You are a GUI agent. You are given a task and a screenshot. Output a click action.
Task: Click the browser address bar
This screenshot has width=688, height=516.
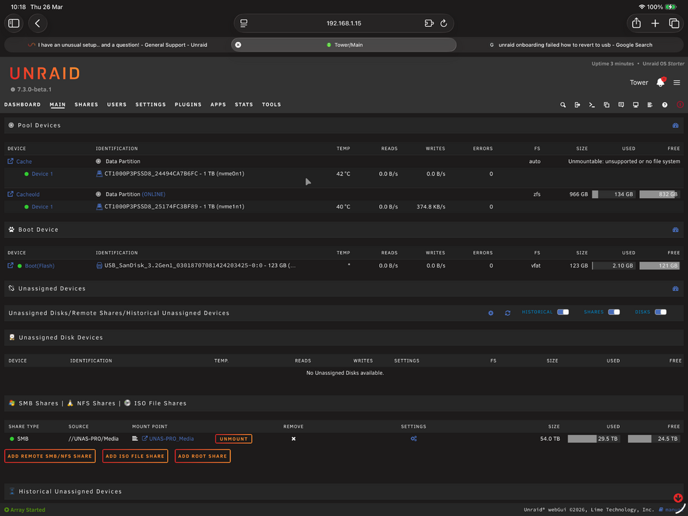344,23
